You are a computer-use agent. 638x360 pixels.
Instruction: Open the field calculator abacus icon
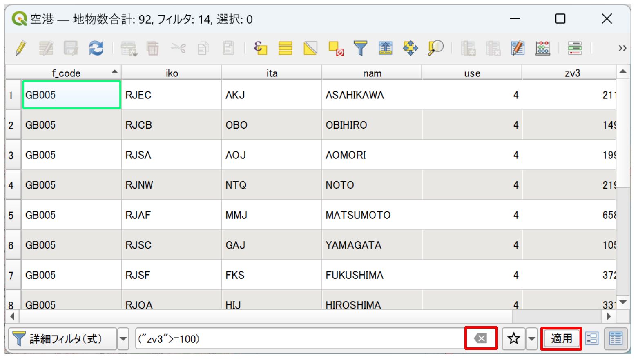point(543,48)
